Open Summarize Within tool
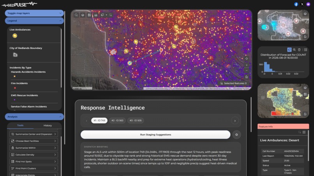Image resolution: width=314 pixels, height=176 pixels. pyautogui.click(x=34, y=148)
